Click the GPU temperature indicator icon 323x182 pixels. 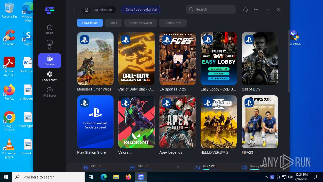click(132, 168)
